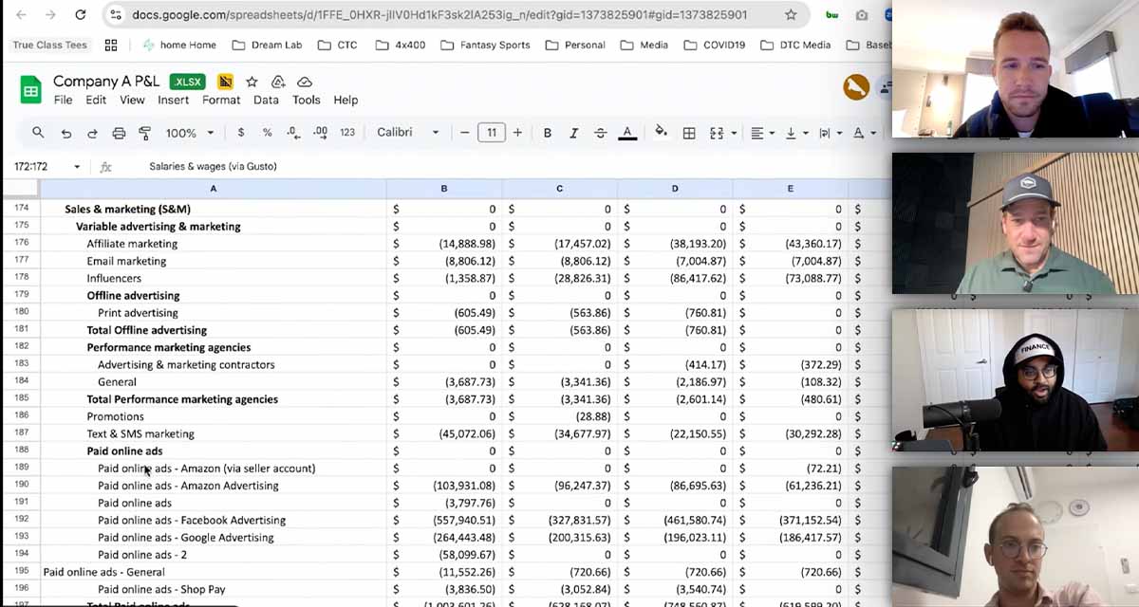This screenshot has width=1139, height=607.
Task: Click the merge cells icon
Action: point(717,133)
